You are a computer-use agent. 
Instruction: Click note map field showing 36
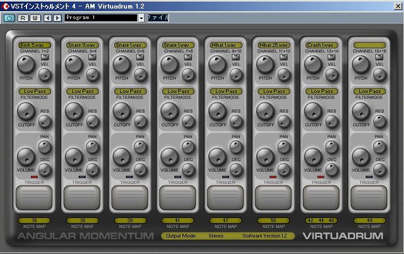pos(34,221)
